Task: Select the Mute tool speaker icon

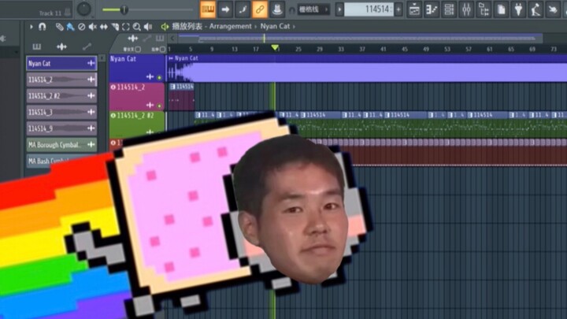Action: (93, 27)
